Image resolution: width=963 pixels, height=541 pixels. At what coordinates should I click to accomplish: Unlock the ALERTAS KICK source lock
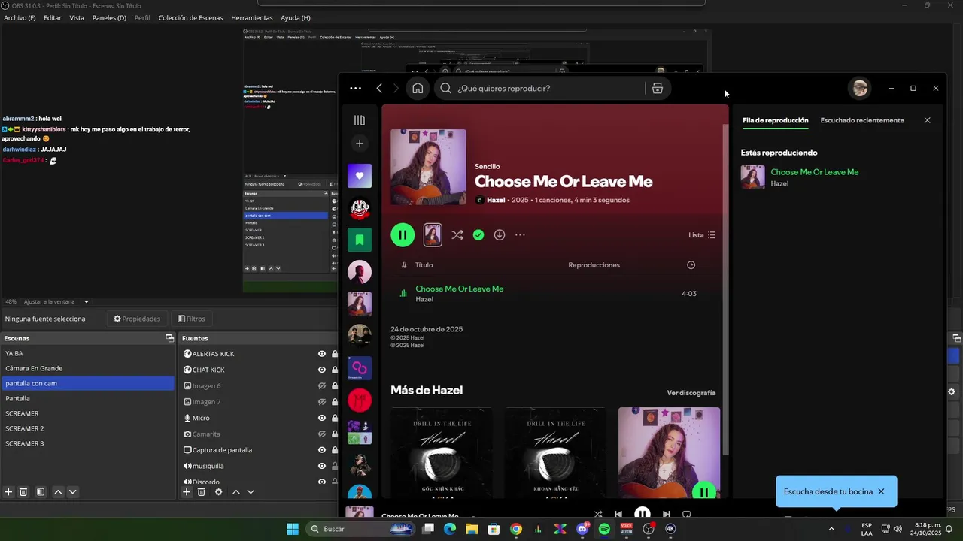[334, 354]
